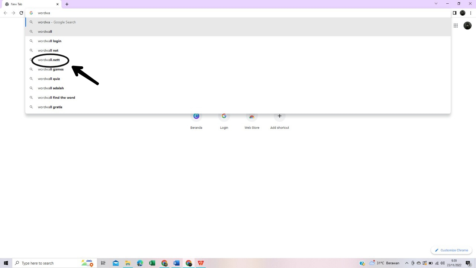Image resolution: width=476 pixels, height=268 pixels.
Task: Open WPS Office on the taskbar
Action: [x=201, y=263]
